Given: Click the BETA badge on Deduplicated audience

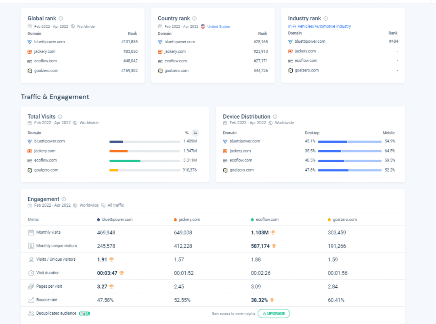Looking at the screenshot, I should [x=84, y=314].
